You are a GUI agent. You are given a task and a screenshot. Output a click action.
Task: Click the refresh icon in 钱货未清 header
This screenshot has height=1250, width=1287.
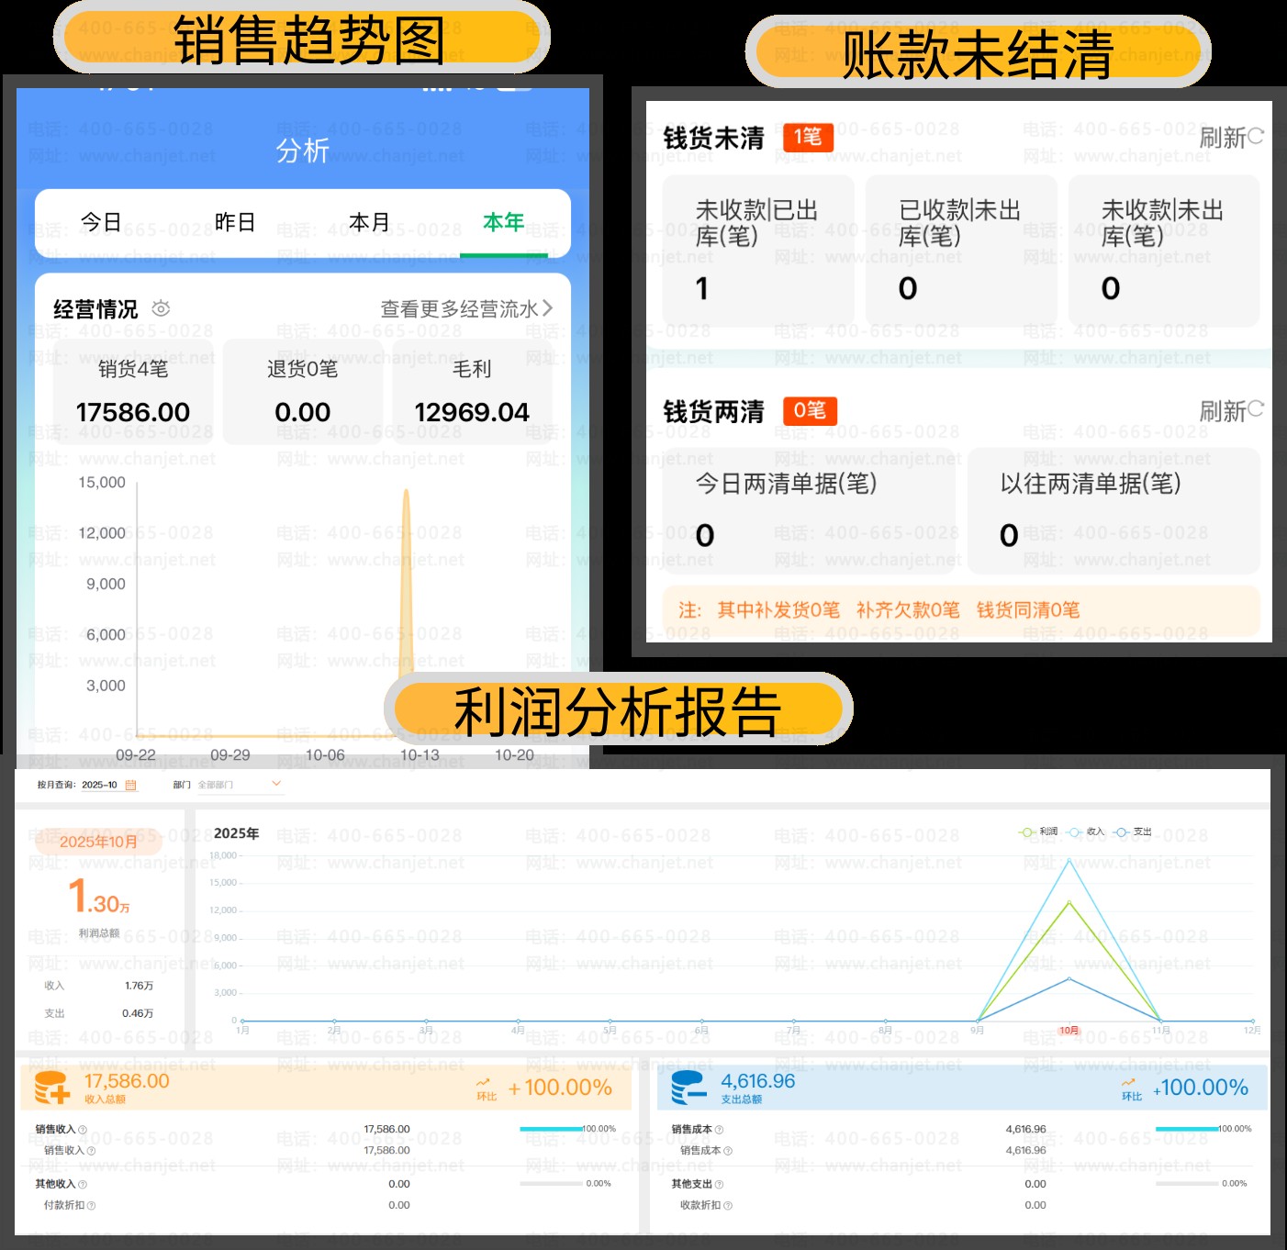pyautogui.click(x=1256, y=136)
